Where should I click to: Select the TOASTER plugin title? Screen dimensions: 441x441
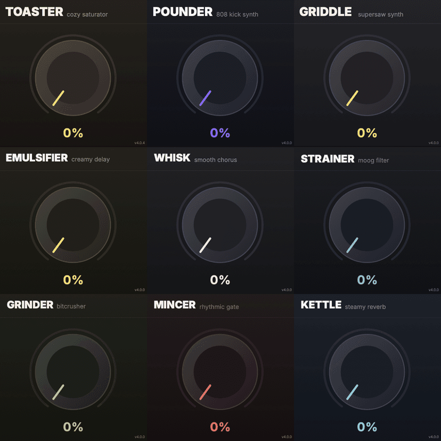point(34,12)
